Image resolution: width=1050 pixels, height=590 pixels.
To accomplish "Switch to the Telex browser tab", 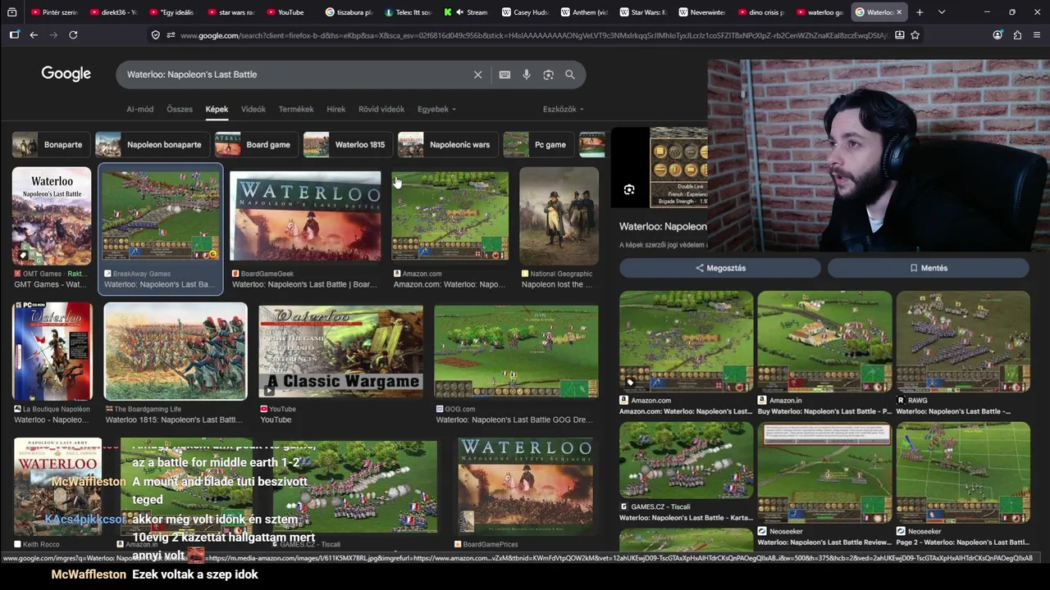I will [408, 12].
